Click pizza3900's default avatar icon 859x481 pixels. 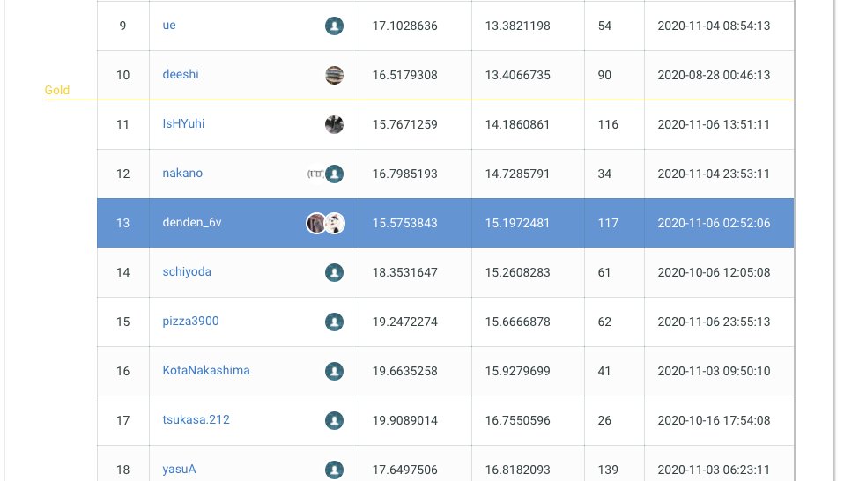[x=334, y=322]
